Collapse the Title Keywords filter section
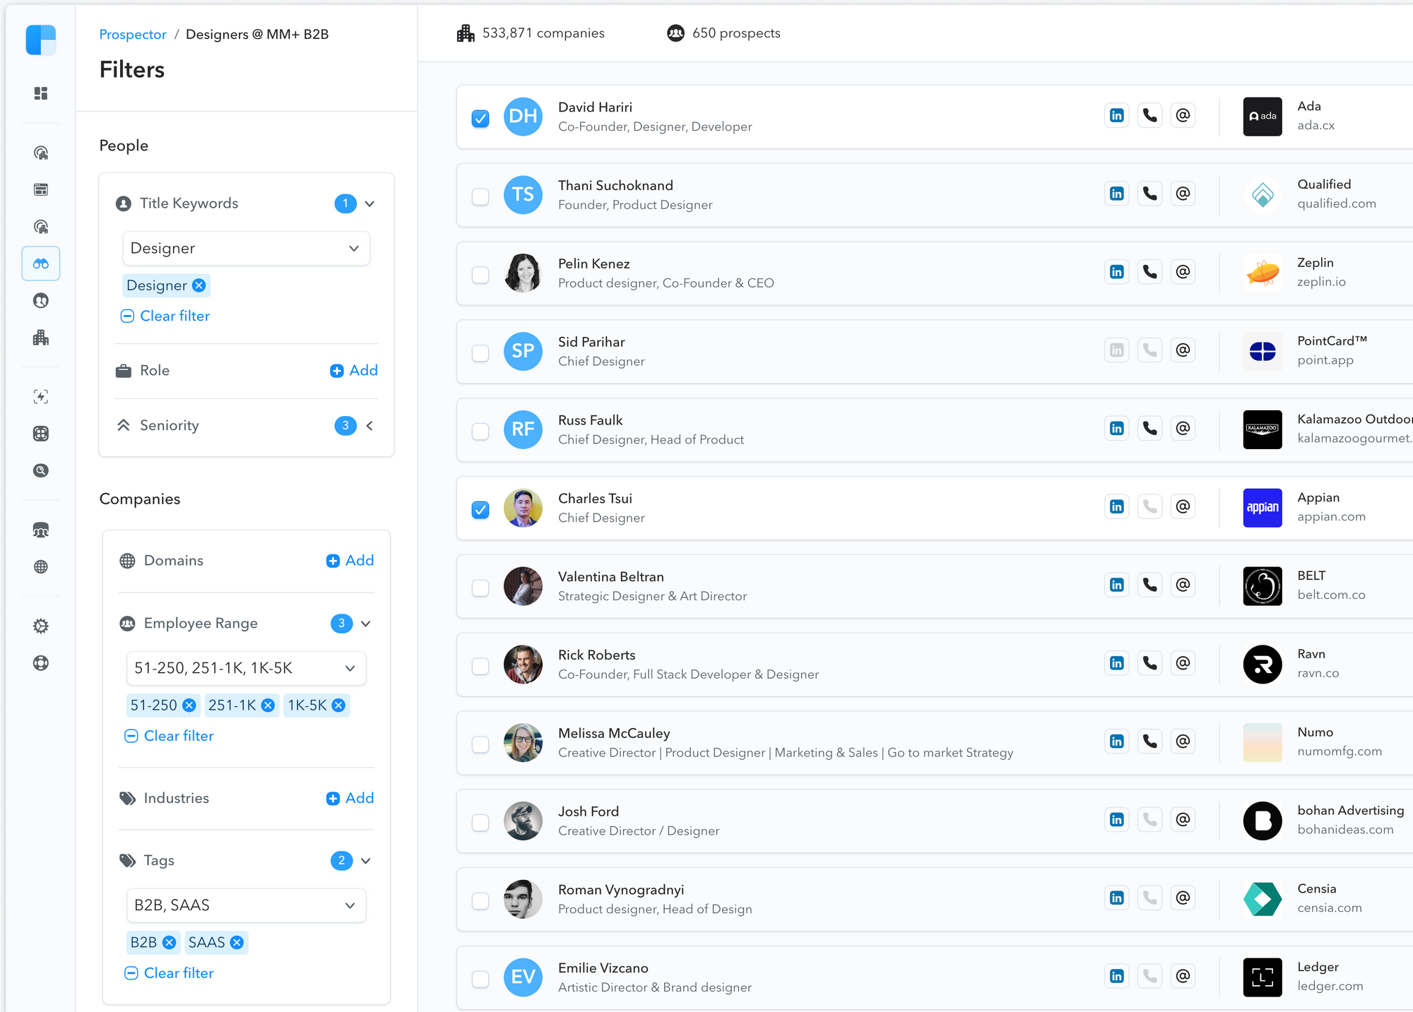This screenshot has width=1413, height=1012. click(x=369, y=204)
